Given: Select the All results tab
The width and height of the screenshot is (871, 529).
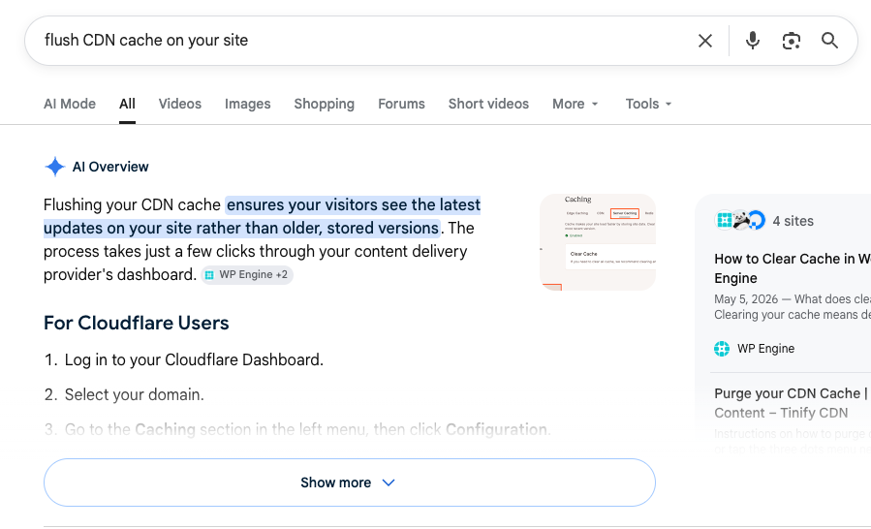Looking at the screenshot, I should coord(127,104).
